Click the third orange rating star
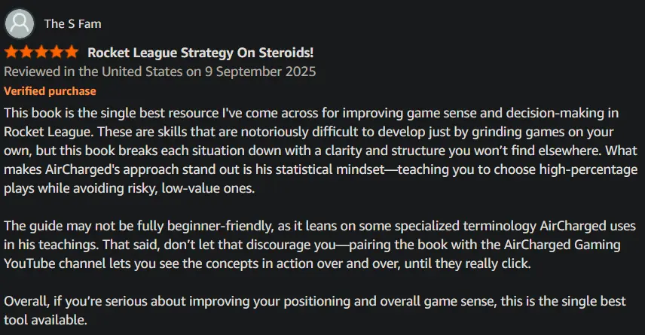This screenshot has height=335, width=645. pyautogui.click(x=41, y=53)
